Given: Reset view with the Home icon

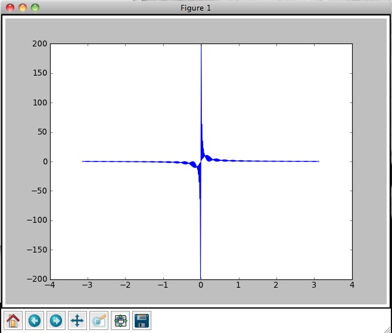Looking at the screenshot, I should point(13,320).
